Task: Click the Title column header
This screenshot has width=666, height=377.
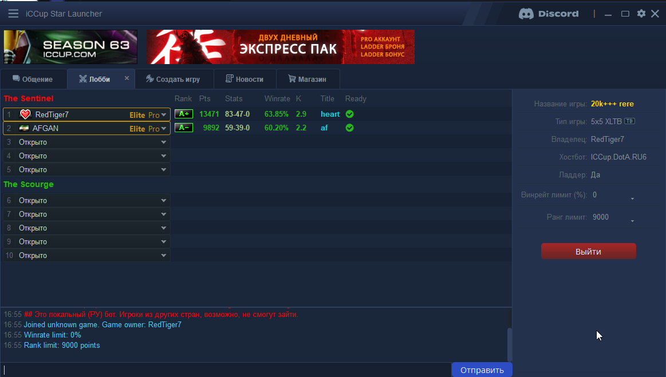Action: point(327,98)
